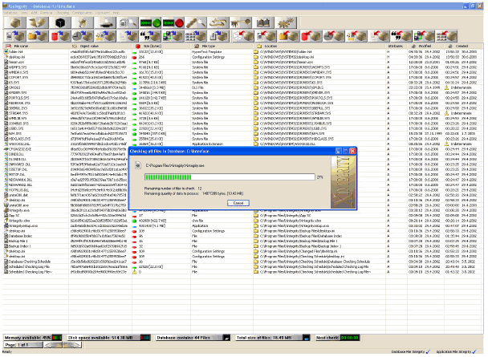
Task: Click Disk space available status indicator
Action: [109, 338]
